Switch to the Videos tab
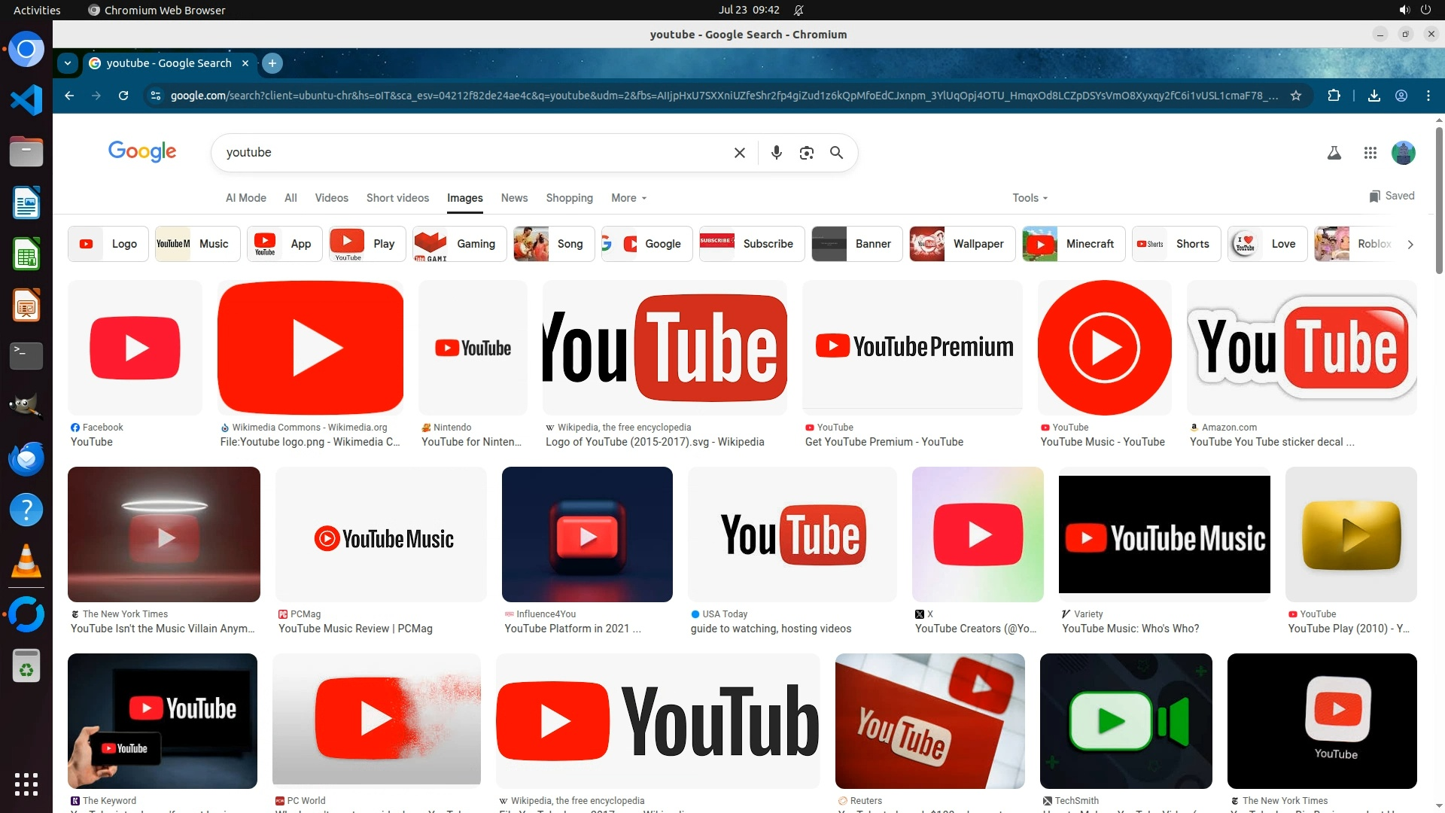 click(x=331, y=198)
